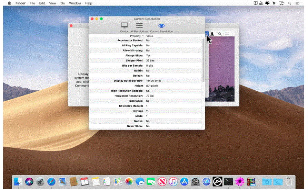
Task: Click the "72 dpi" value
Action: click(150, 96)
